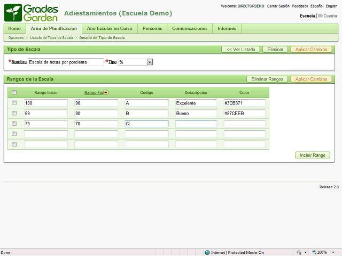Click the Rango Fin field with 80

pos(96,114)
